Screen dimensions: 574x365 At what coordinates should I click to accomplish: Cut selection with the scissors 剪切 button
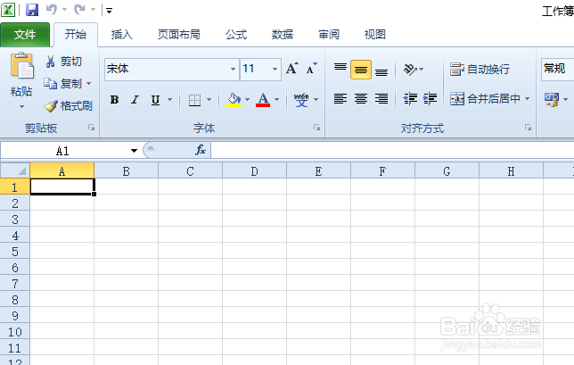[63, 62]
